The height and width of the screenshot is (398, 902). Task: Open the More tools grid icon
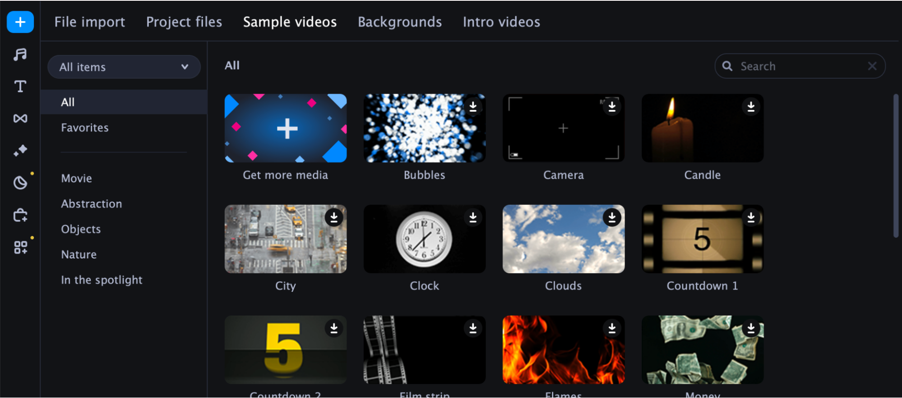click(x=20, y=247)
